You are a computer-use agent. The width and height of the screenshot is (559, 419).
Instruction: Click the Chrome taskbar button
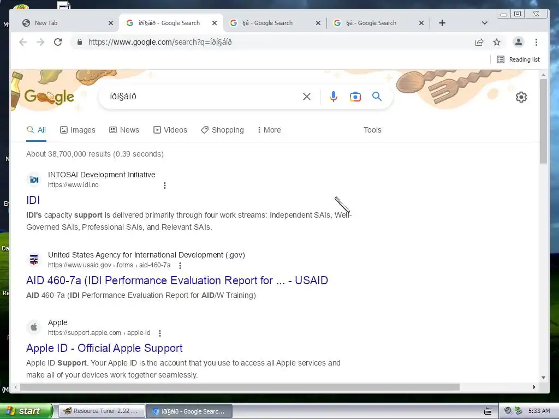189,411
